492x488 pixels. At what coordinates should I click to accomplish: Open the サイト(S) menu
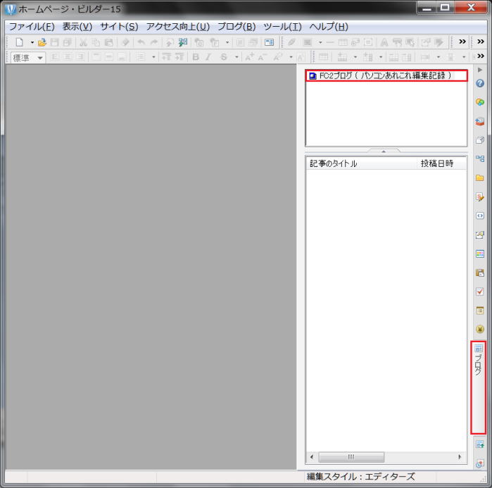click(119, 27)
